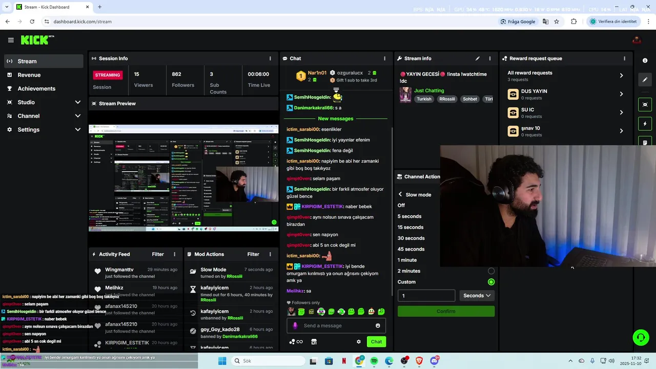Expand the SU IC reward requests

[x=621, y=112]
